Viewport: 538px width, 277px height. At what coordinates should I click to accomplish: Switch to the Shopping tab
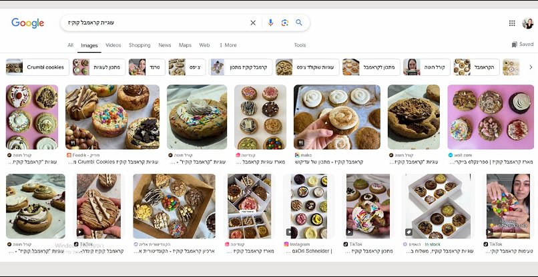pos(140,45)
